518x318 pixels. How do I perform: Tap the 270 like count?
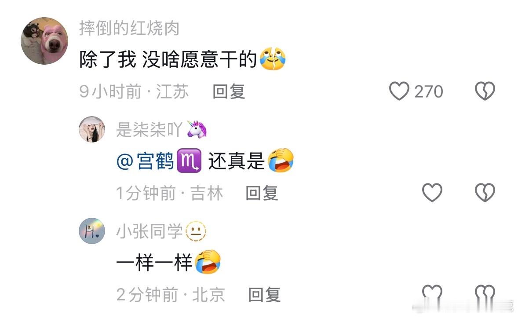tap(428, 91)
